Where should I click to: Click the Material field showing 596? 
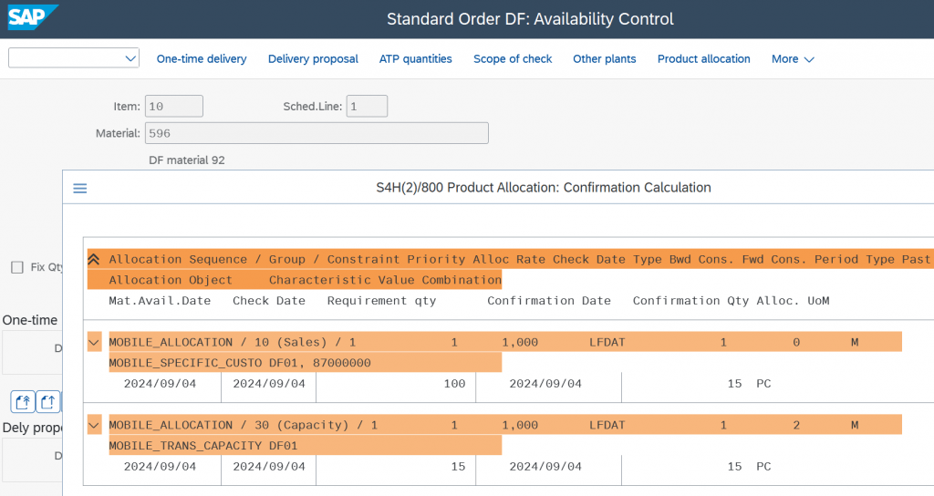(317, 133)
